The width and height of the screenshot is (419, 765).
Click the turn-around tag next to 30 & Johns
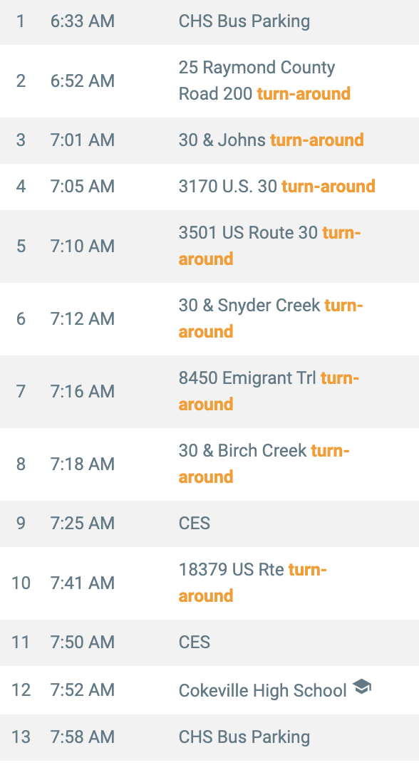[x=317, y=140]
